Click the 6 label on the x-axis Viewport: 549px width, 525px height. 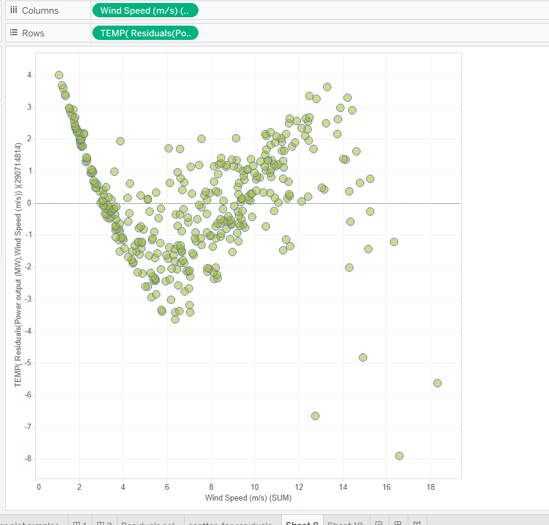(x=167, y=487)
